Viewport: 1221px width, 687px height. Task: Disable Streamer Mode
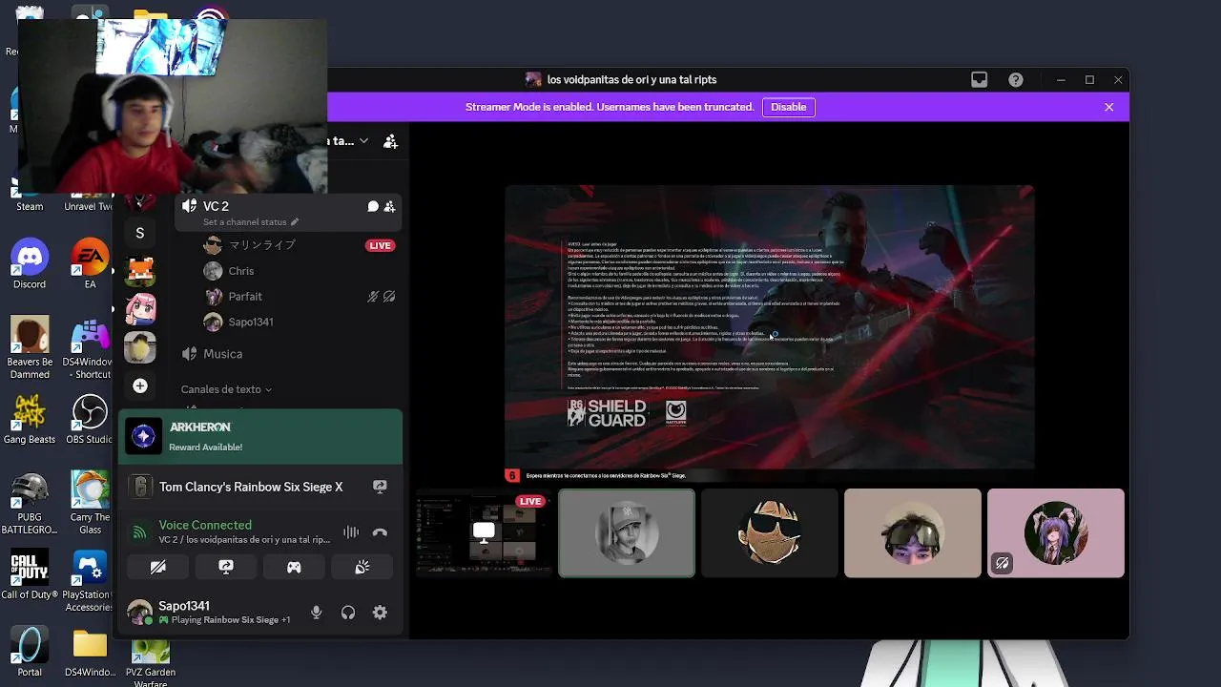[x=789, y=107]
